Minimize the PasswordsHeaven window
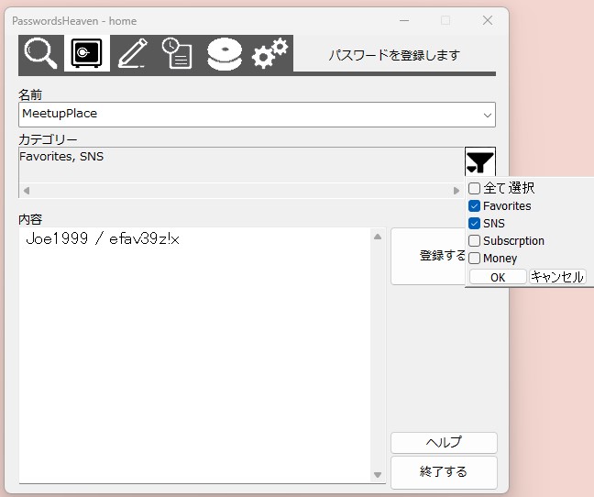 tap(404, 20)
